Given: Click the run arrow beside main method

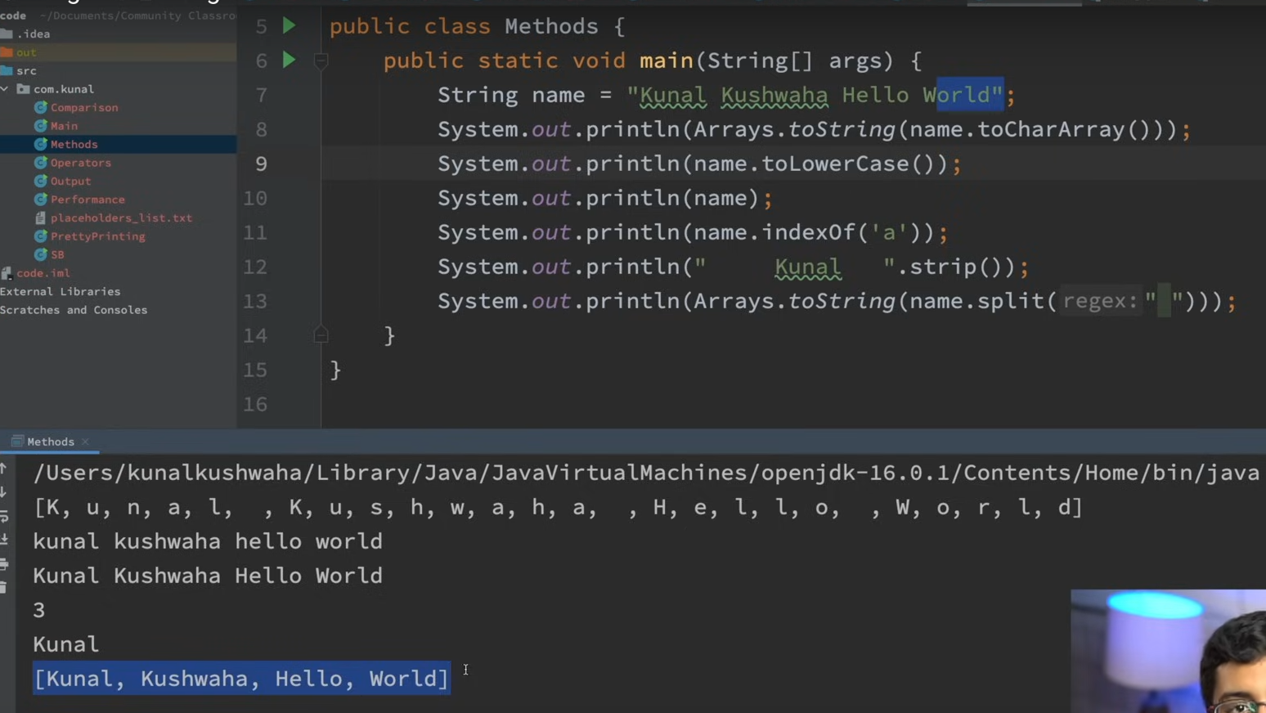Looking at the screenshot, I should tap(289, 60).
